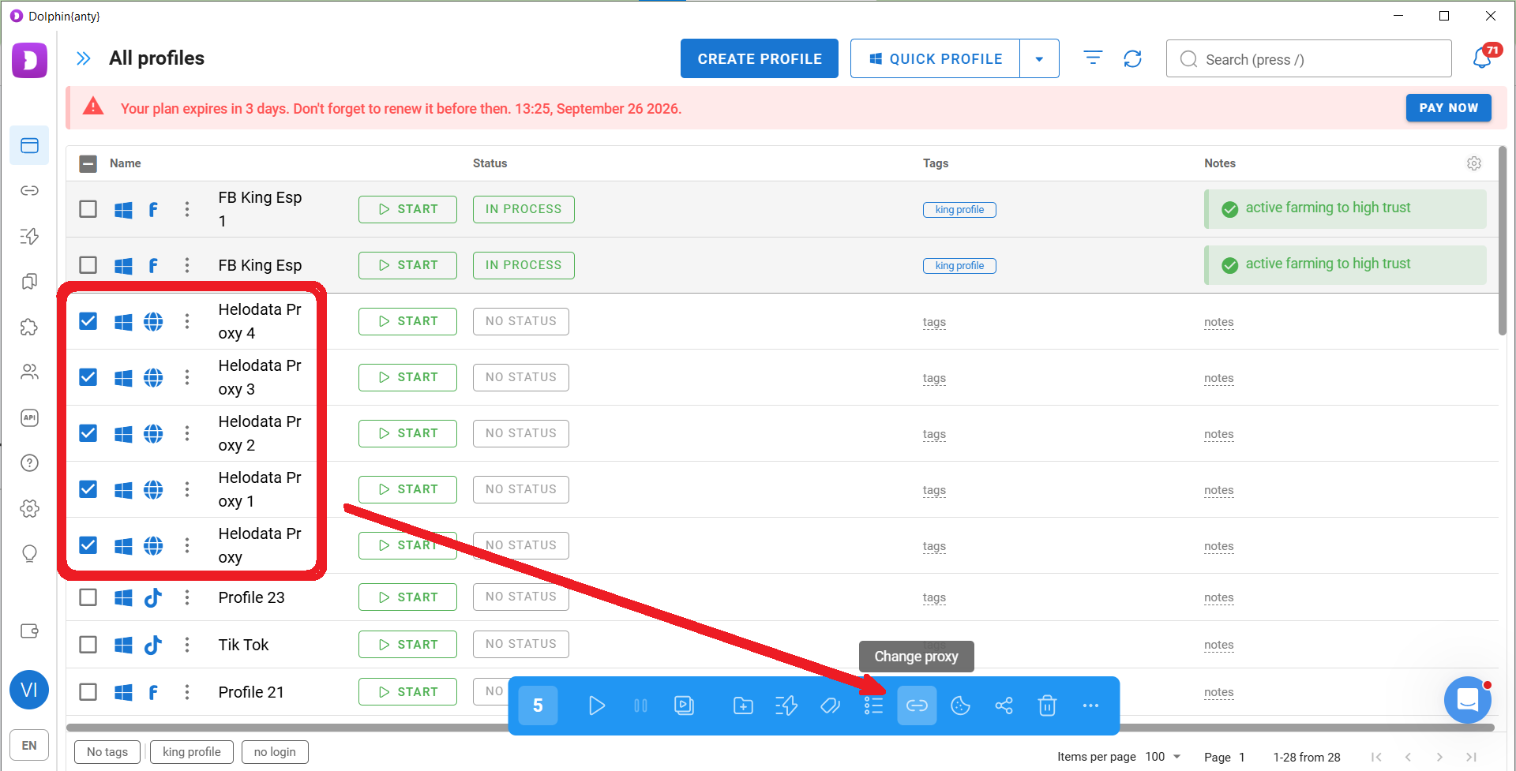
Task: Check the FB King Esp 1 checkbox
Action: (x=88, y=209)
